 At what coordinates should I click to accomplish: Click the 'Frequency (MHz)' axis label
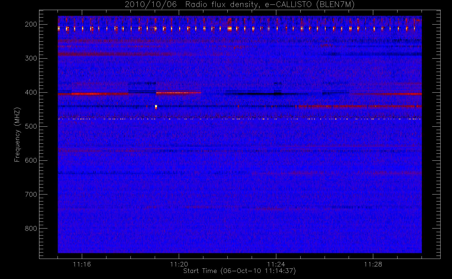17,134
